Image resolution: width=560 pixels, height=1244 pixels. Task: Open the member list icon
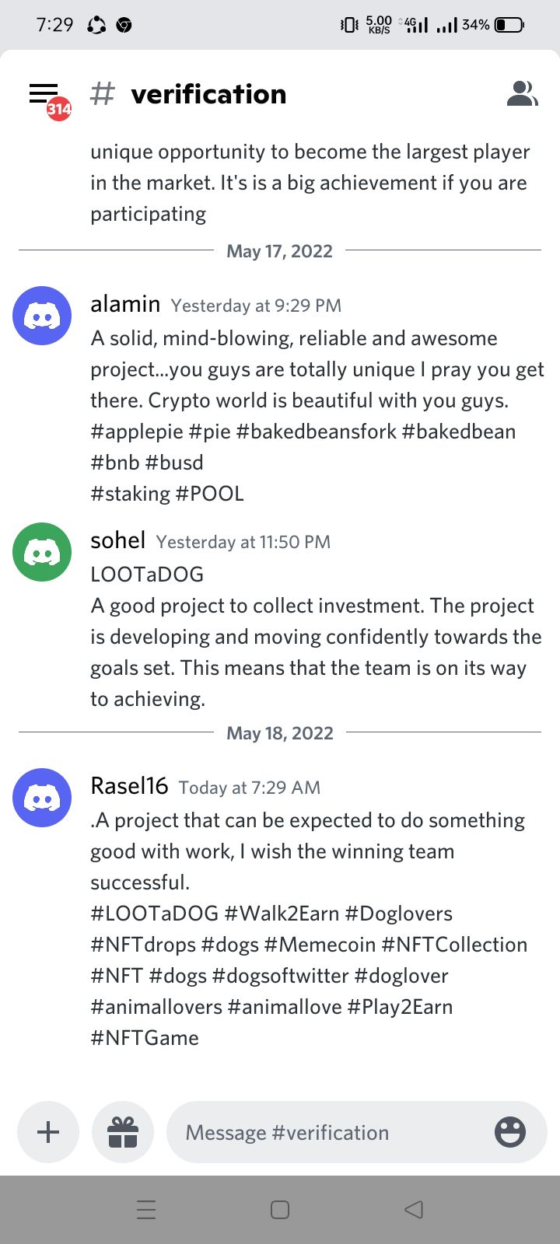point(522,93)
